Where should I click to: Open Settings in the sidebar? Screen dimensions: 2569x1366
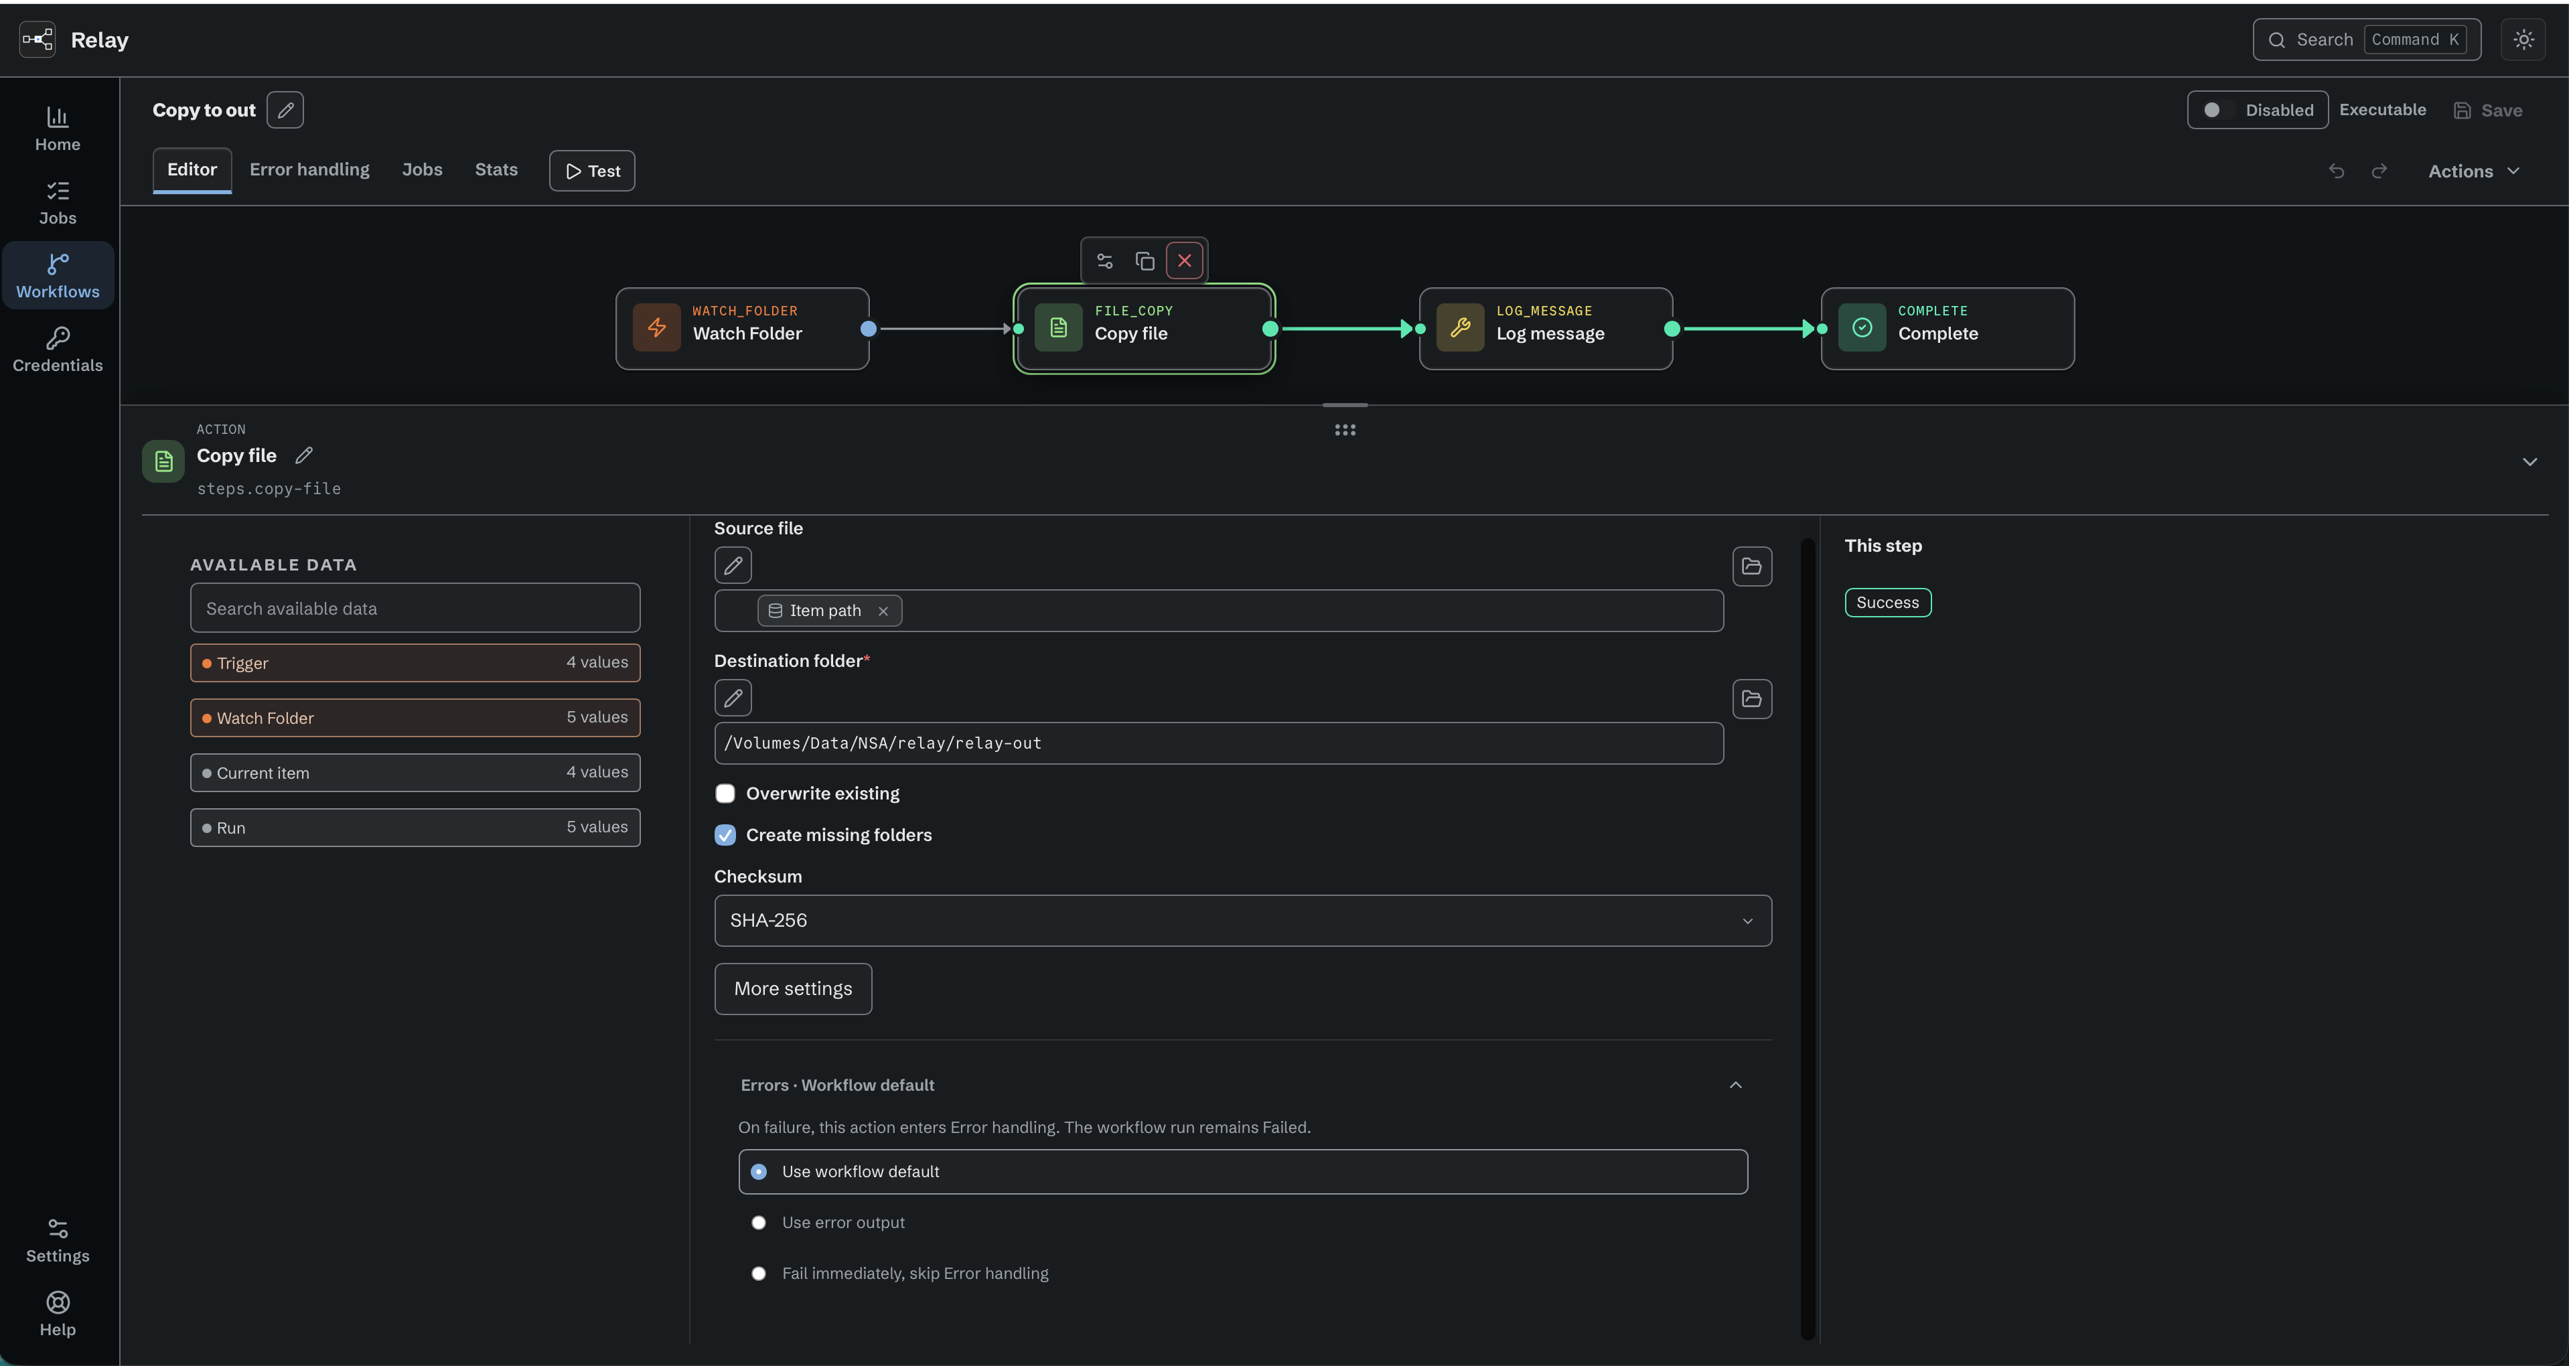pos(58,1240)
